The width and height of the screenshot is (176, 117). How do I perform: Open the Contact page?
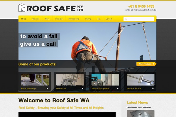(109, 19)
